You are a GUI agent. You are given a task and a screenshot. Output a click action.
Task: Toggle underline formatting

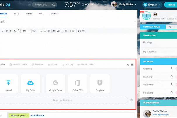(7, 31)
